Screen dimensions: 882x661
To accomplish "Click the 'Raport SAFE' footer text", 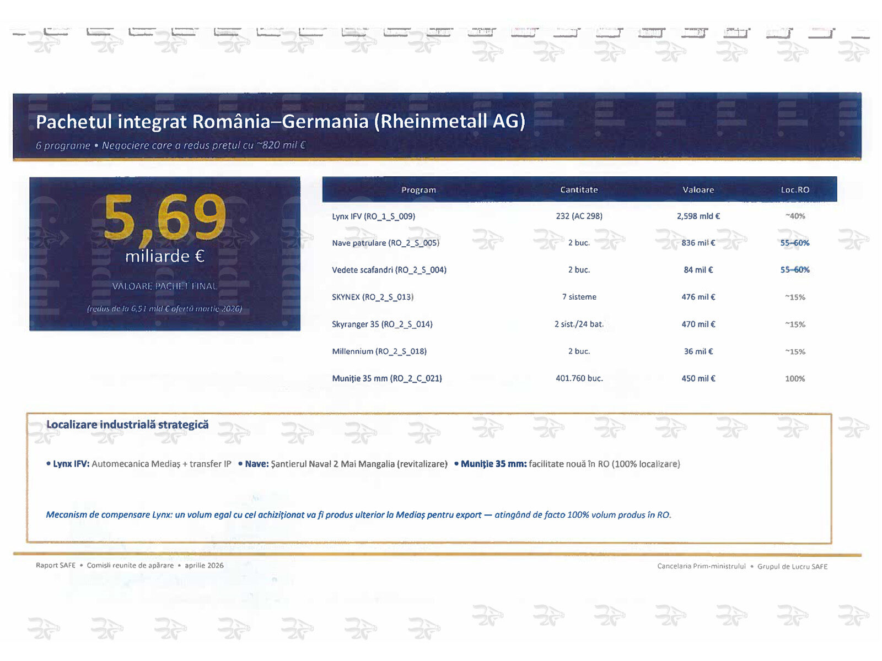I will point(56,566).
